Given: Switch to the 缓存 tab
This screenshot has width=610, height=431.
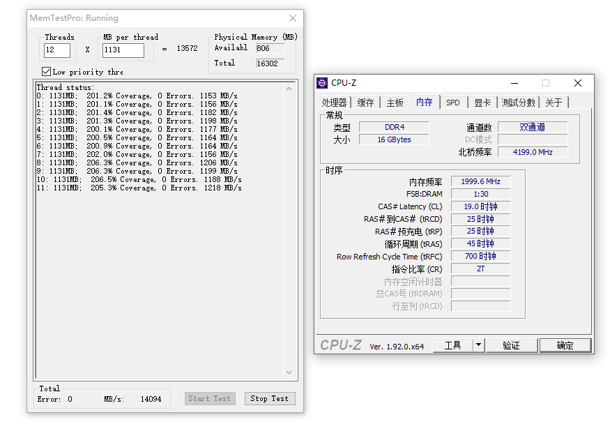Looking at the screenshot, I should tap(365, 103).
